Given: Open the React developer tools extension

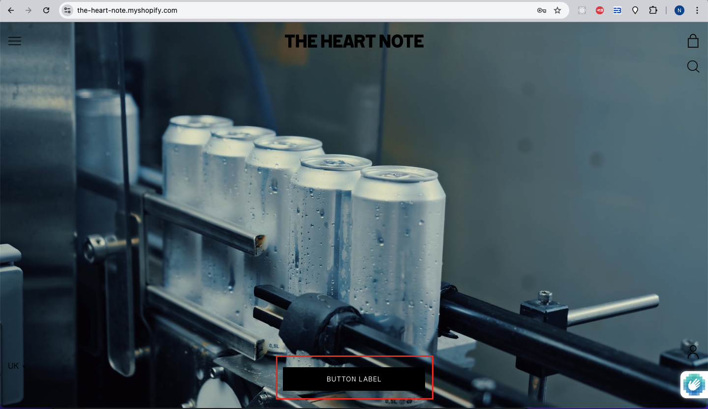Looking at the screenshot, I should tap(582, 10).
